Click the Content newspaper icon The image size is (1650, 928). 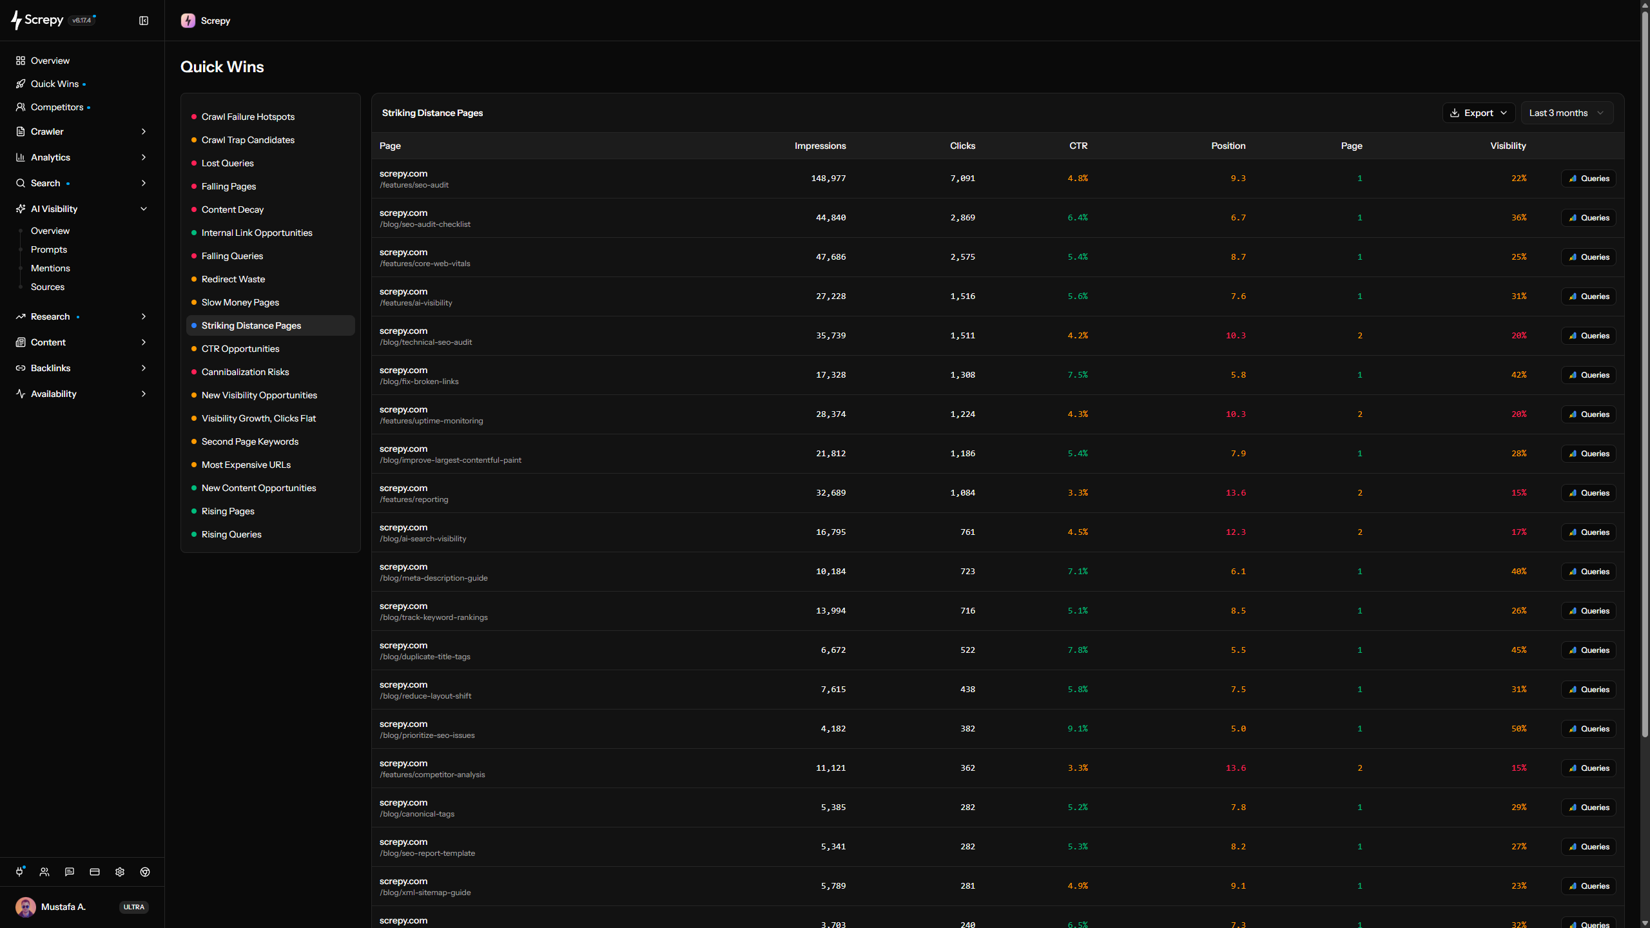(x=21, y=342)
